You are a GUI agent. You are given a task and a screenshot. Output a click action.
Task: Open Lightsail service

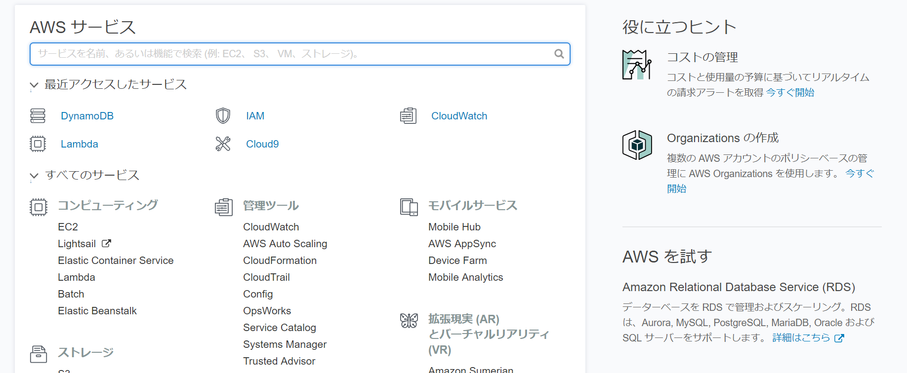point(77,244)
